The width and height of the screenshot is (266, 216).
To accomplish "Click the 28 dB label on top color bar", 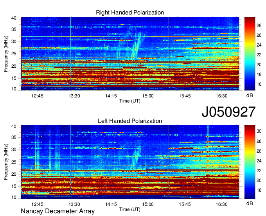I will click(x=259, y=25).
